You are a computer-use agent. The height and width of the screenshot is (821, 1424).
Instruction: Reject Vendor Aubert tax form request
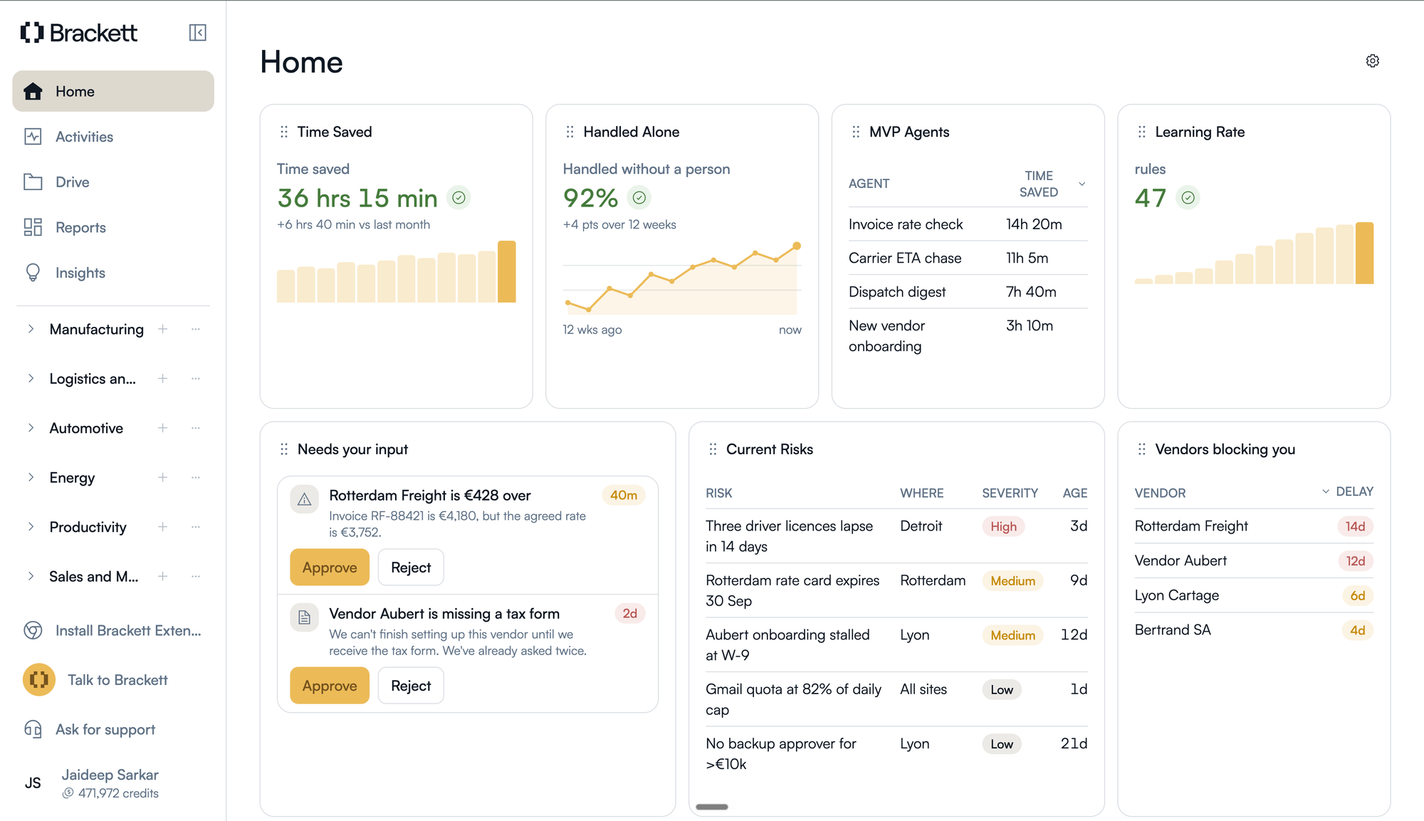pos(411,686)
